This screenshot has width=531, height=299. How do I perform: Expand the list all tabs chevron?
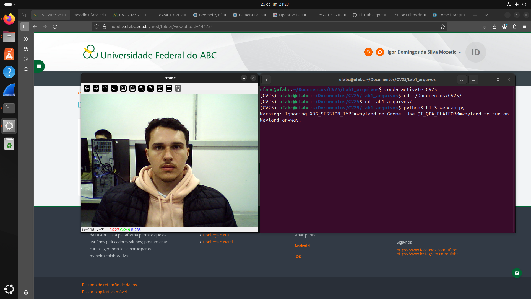pos(486,15)
